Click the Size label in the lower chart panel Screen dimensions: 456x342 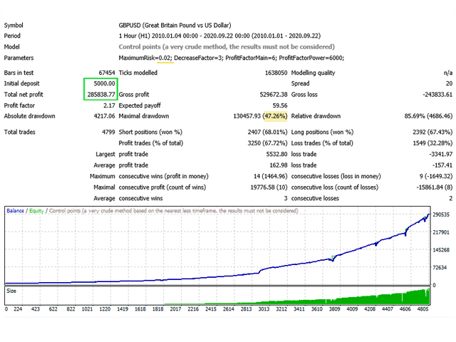tap(11, 291)
